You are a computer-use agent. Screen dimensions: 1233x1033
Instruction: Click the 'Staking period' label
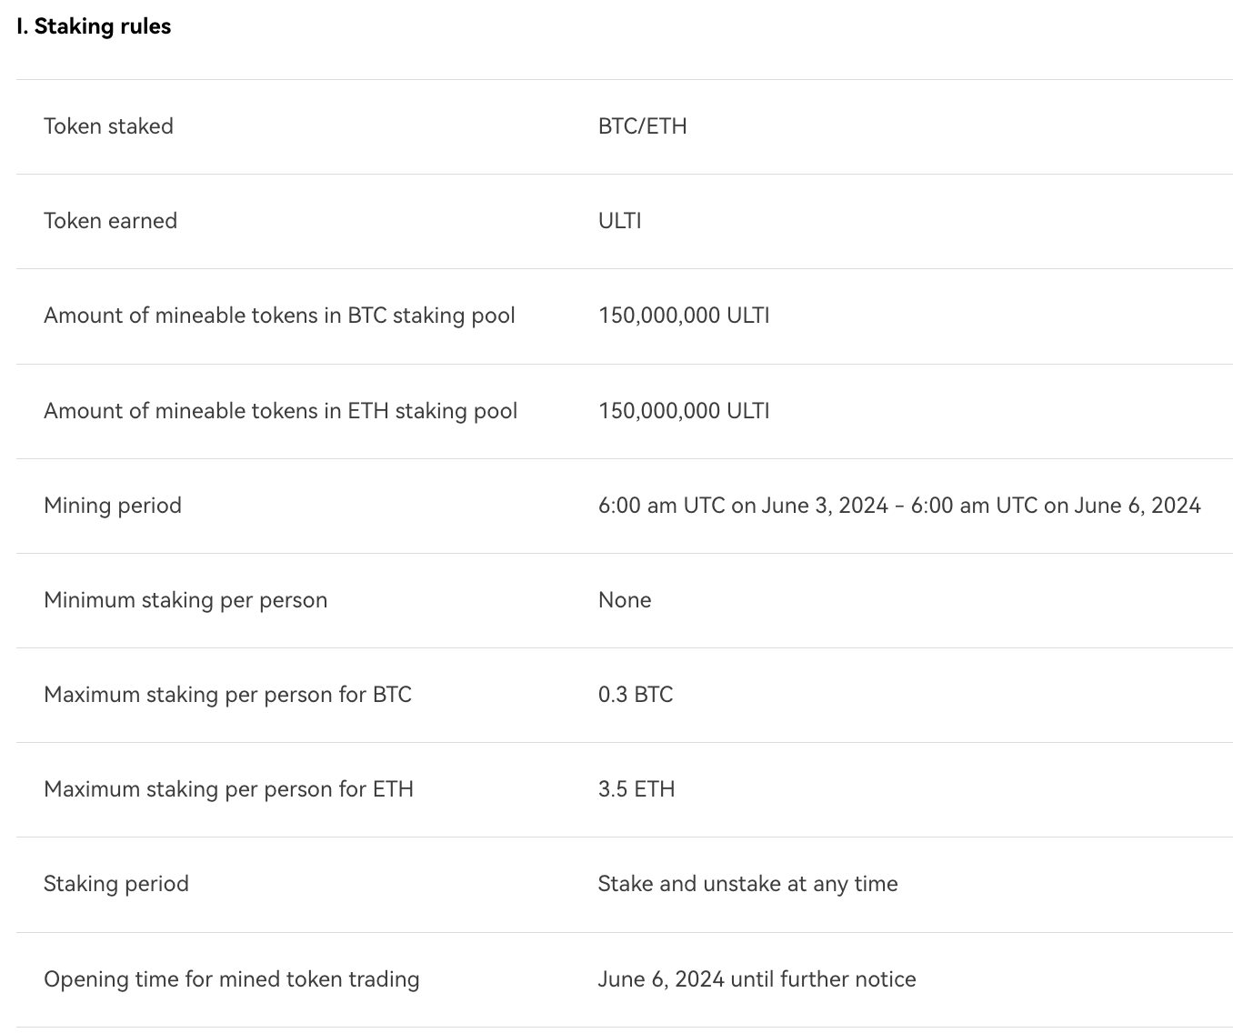tap(116, 884)
